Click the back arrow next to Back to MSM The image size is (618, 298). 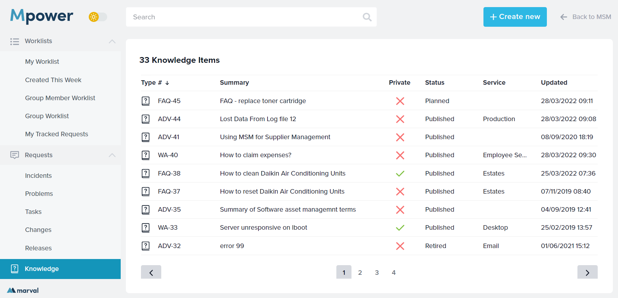[564, 17]
